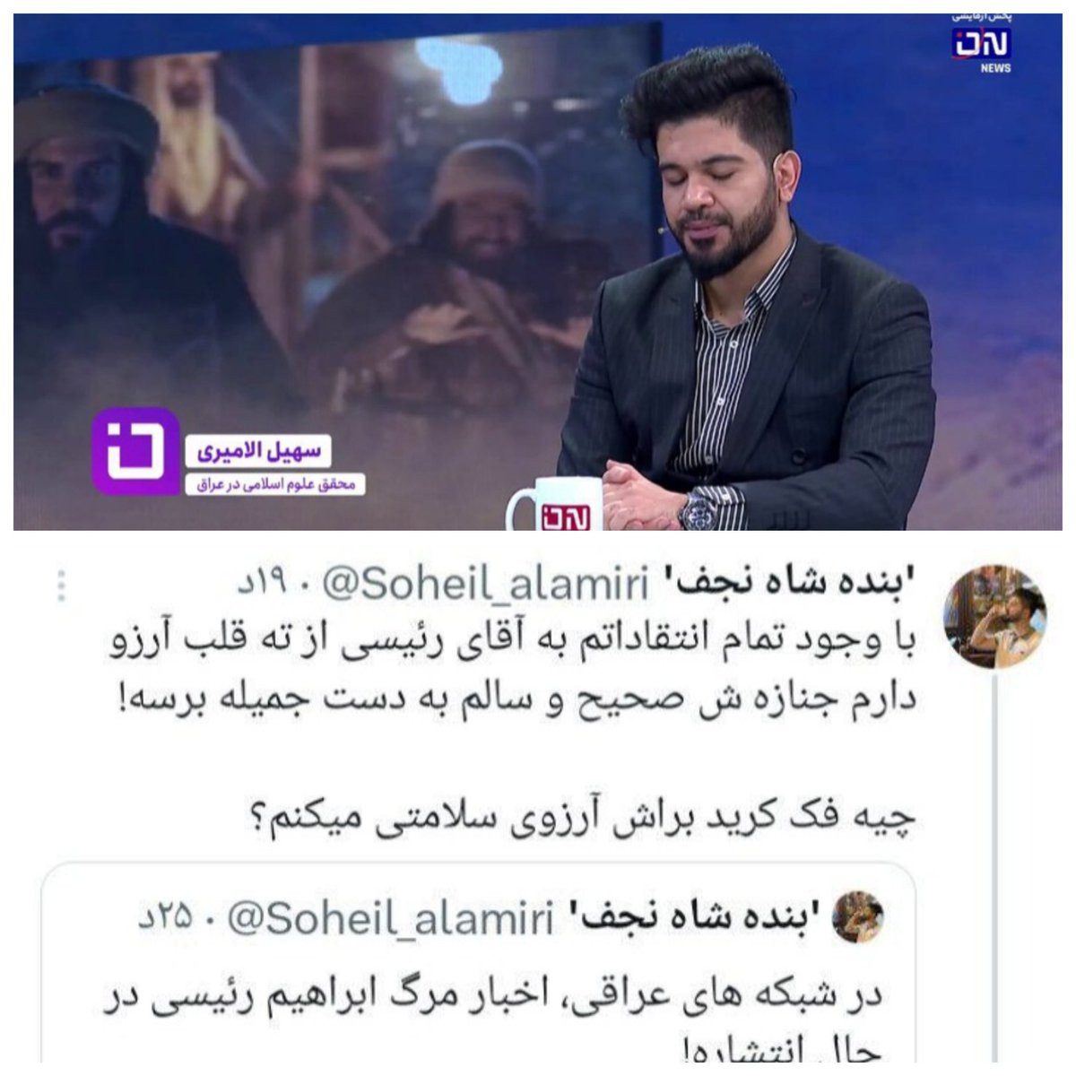Click the researcher caption below the name banner
The height and width of the screenshot is (1076, 1076).
[275, 485]
